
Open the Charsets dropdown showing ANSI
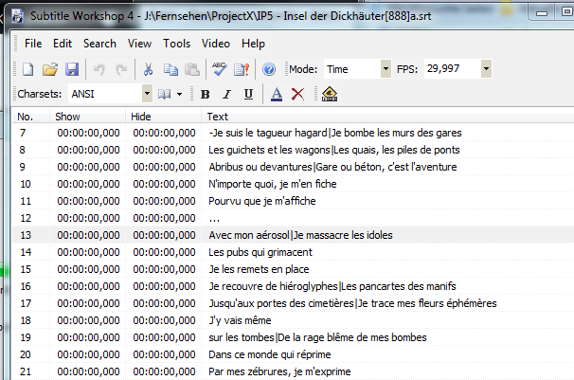147,94
